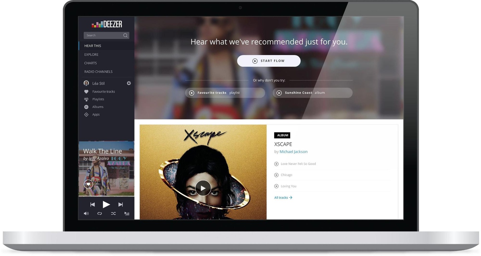The image size is (481, 256).
Task: Select the track Love Never Felt So Good
Action: pos(298,164)
